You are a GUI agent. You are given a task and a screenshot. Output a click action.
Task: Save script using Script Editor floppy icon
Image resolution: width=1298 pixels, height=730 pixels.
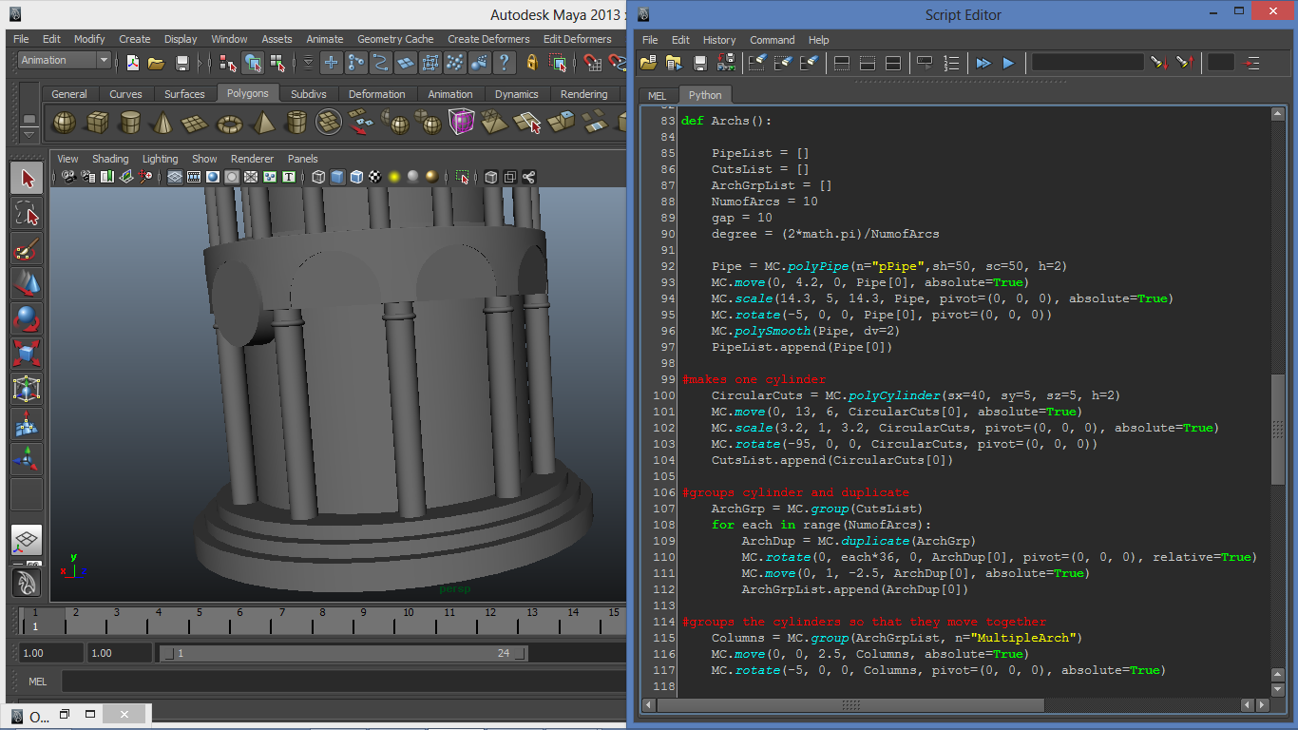pyautogui.click(x=700, y=63)
